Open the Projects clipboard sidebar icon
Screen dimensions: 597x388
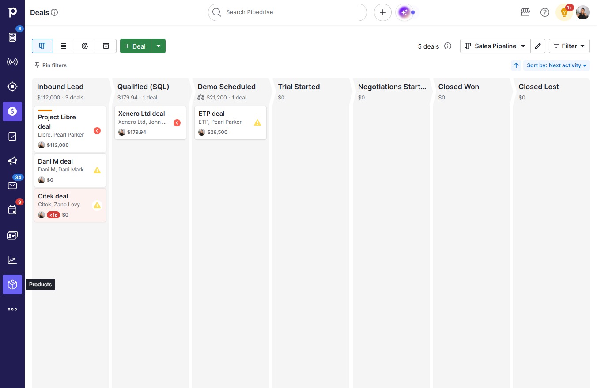tap(12, 136)
